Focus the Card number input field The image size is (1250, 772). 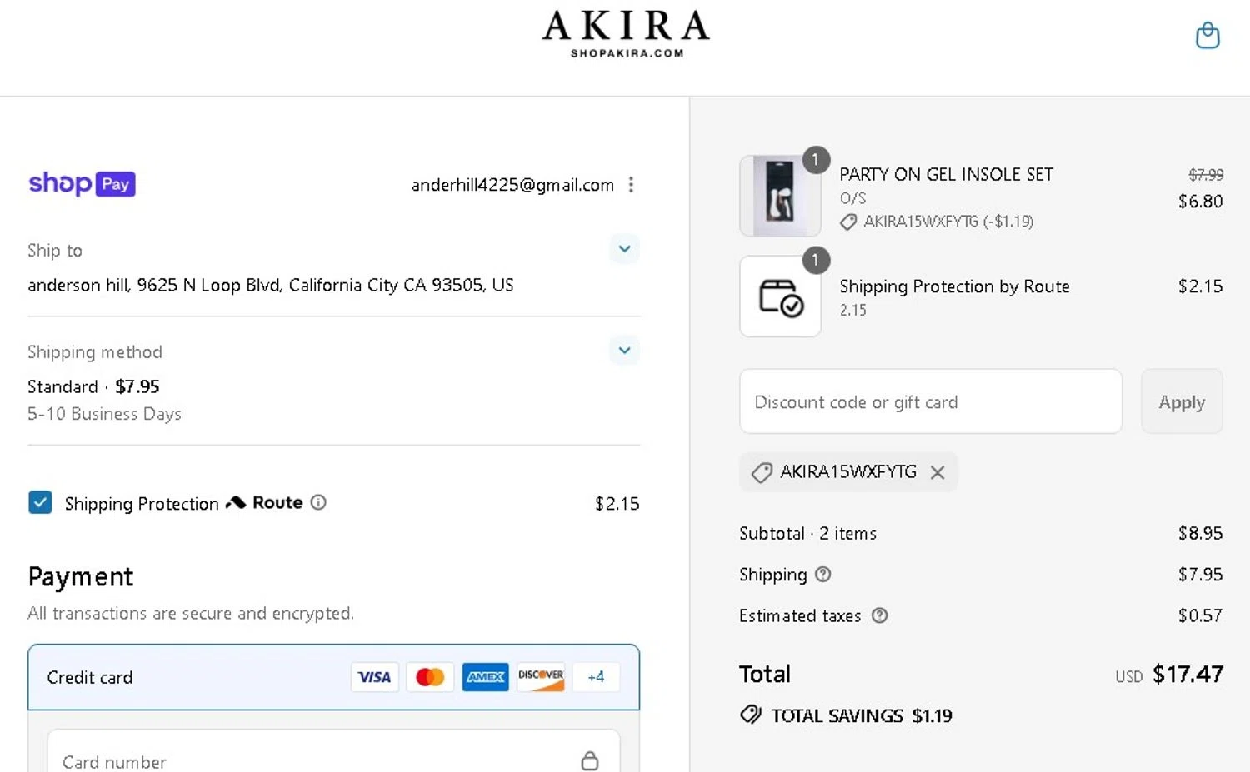pyautogui.click(x=333, y=753)
